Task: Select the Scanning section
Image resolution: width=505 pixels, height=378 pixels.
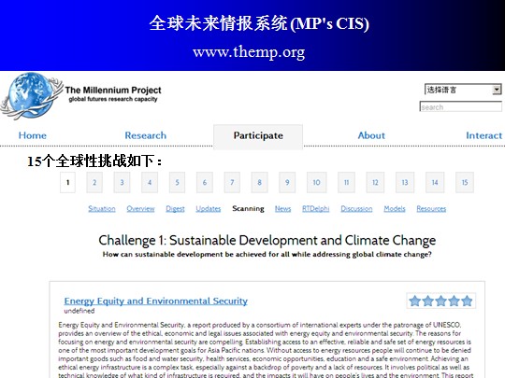Action: coord(249,209)
